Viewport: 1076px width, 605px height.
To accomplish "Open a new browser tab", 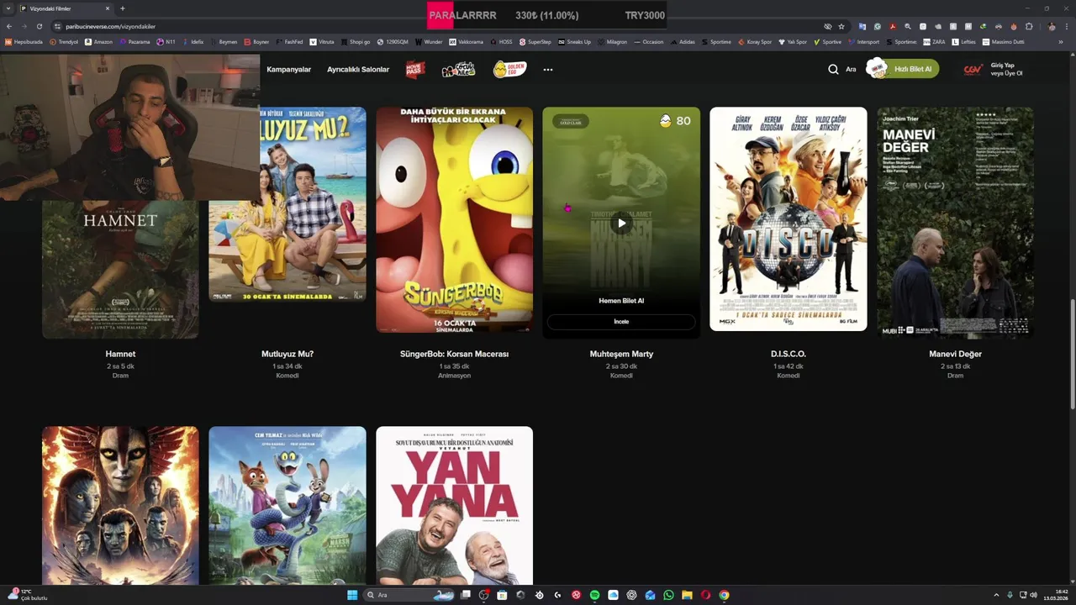I will [123, 8].
